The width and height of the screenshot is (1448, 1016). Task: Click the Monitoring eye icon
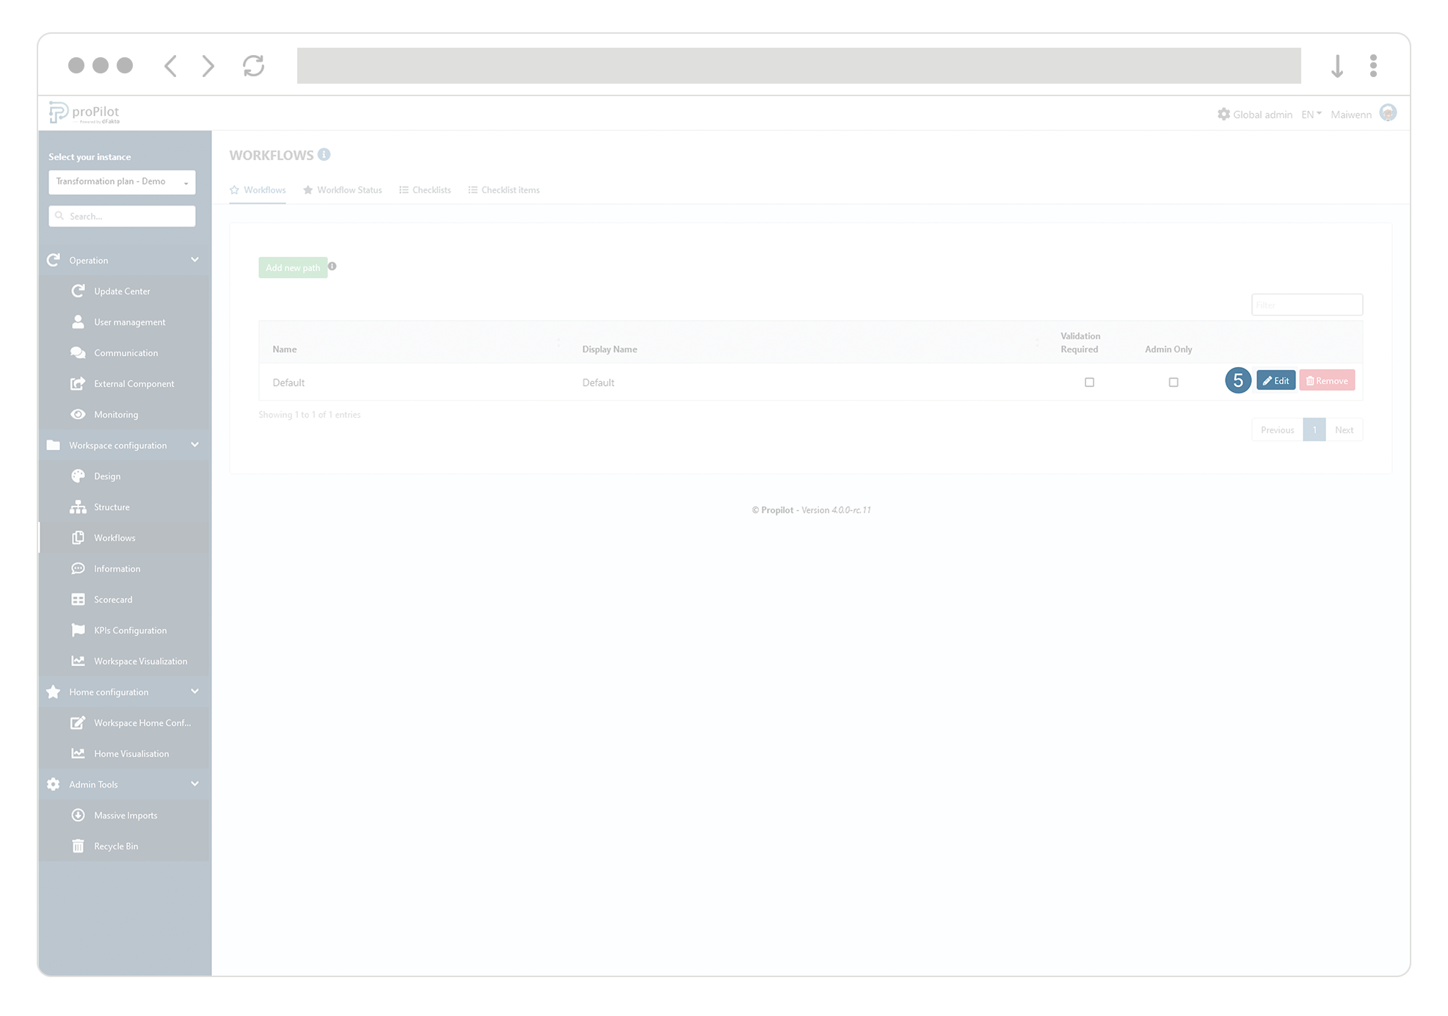79,414
